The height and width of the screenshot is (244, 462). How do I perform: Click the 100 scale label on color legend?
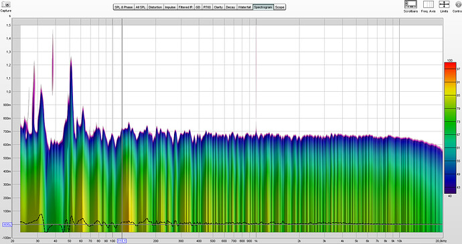(x=450, y=60)
